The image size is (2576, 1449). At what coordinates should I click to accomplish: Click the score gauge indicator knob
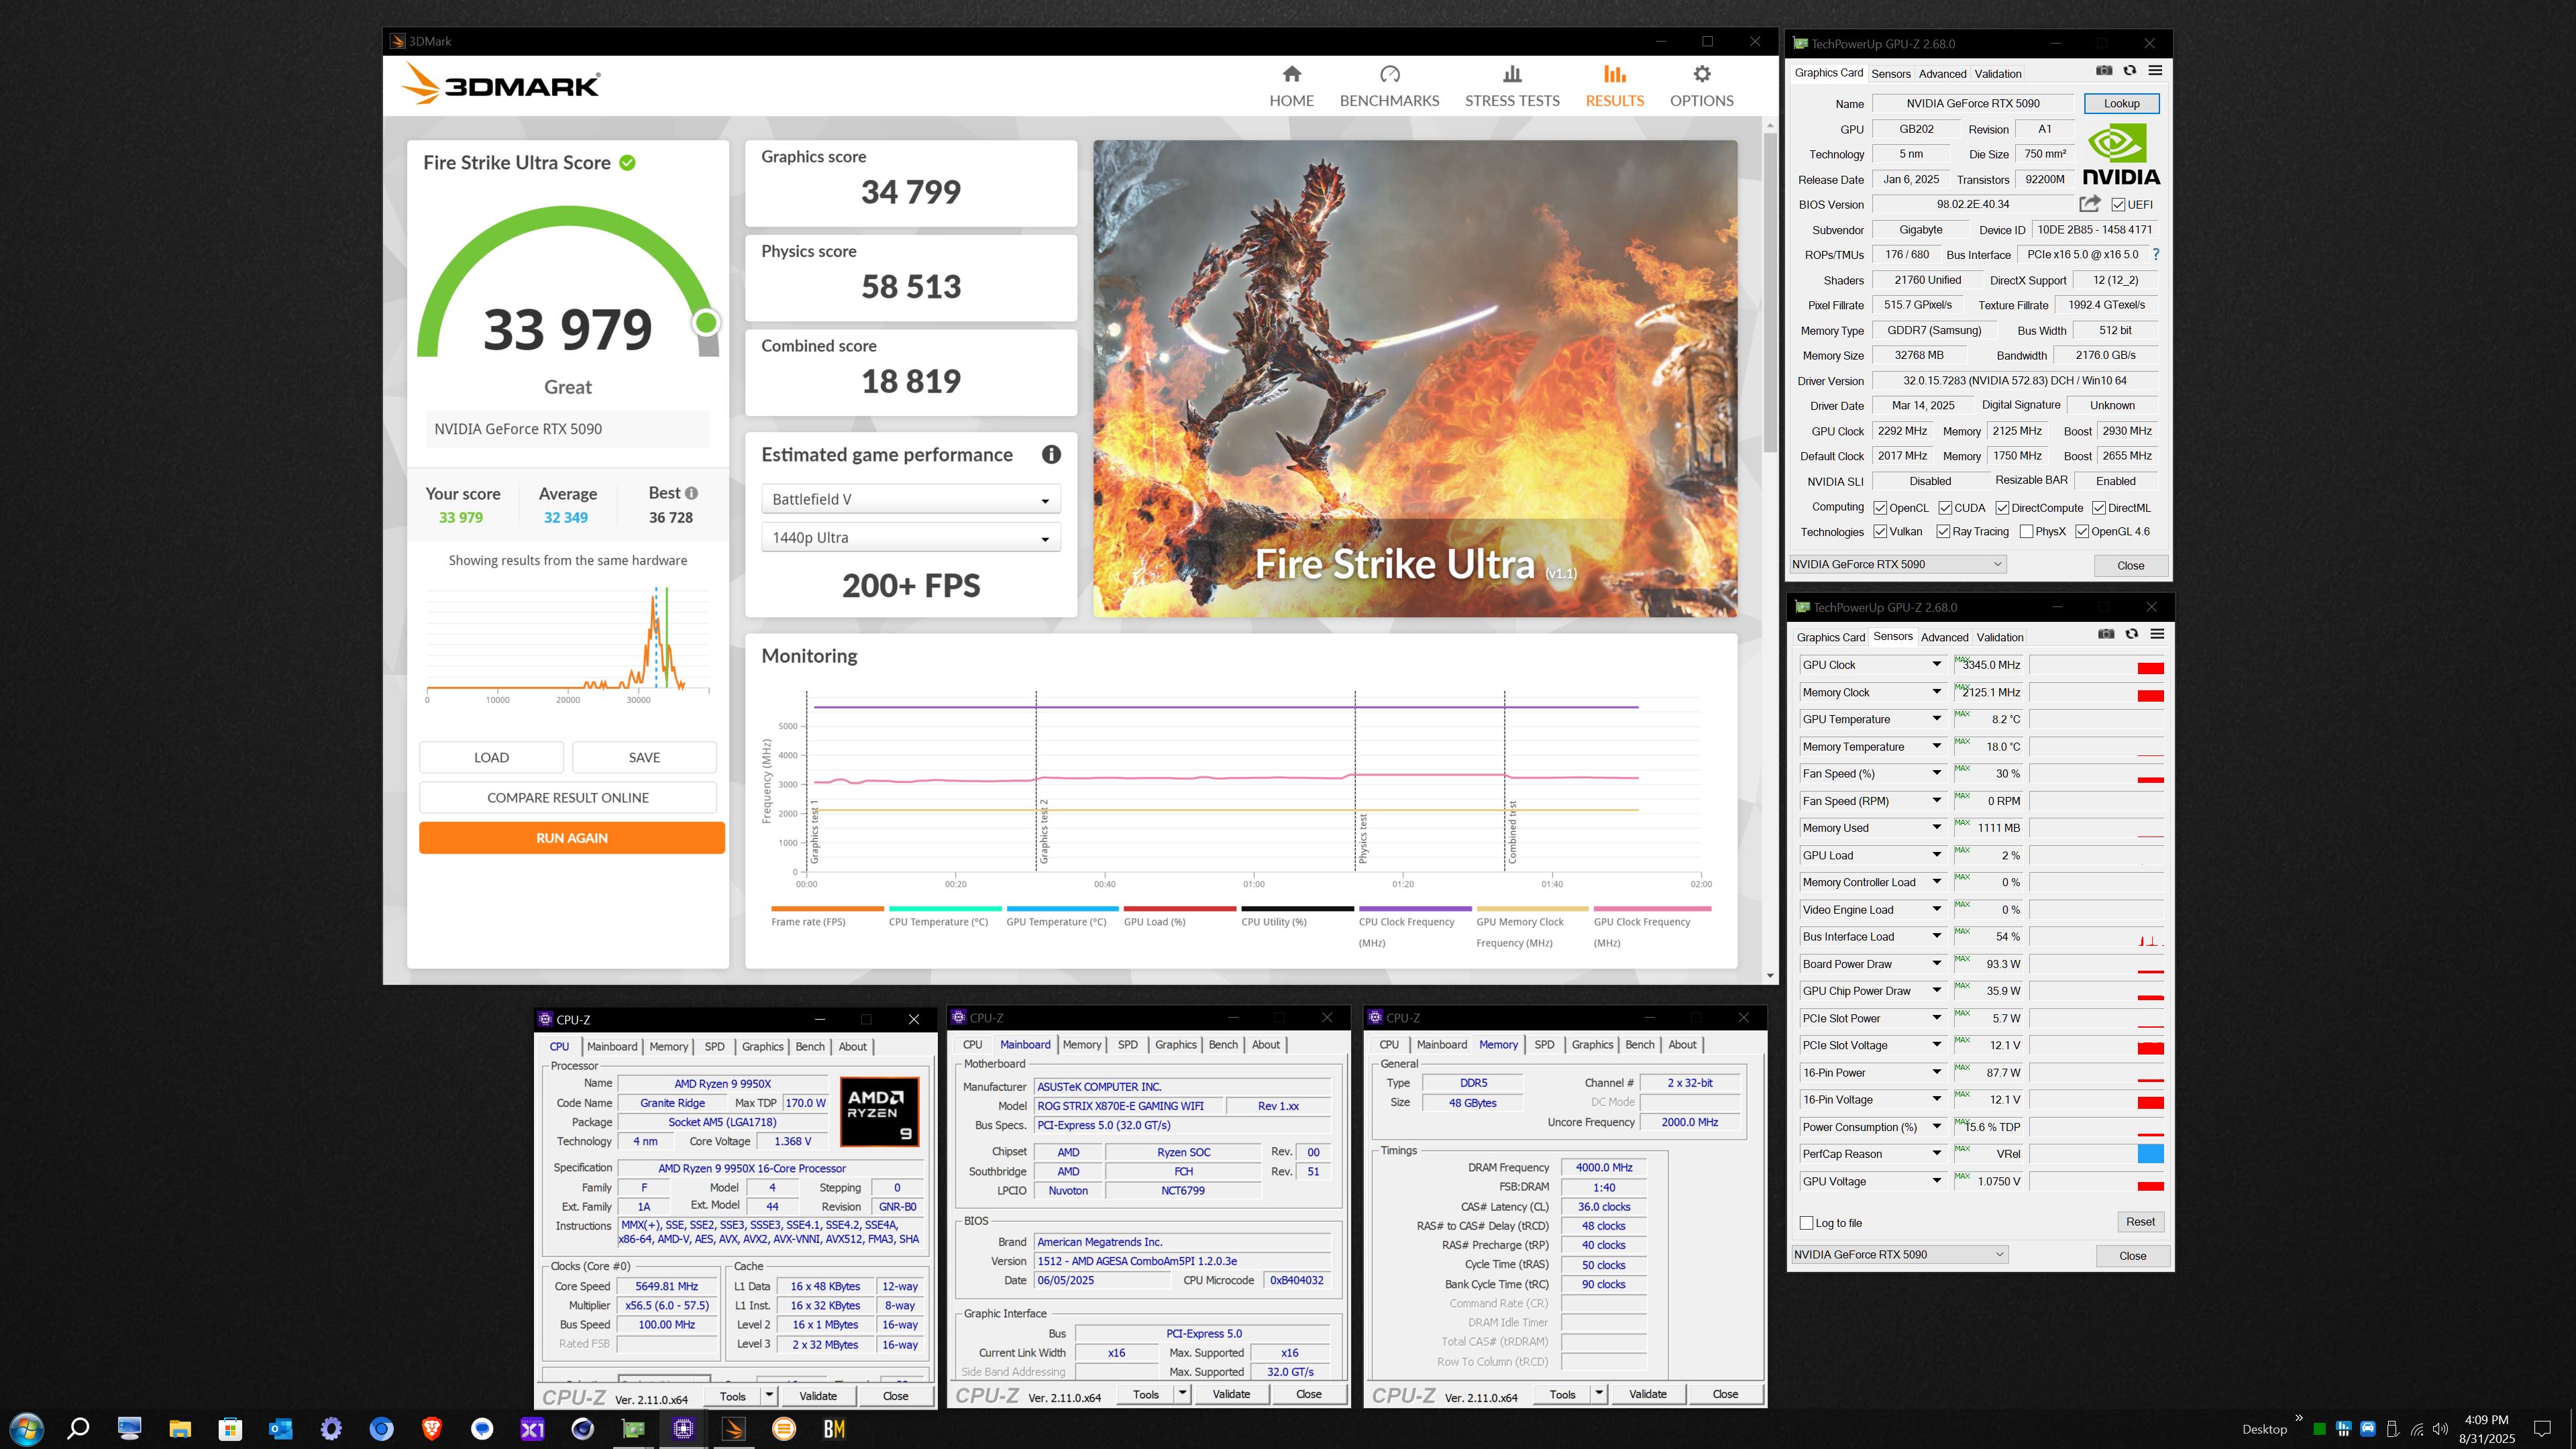706,322
